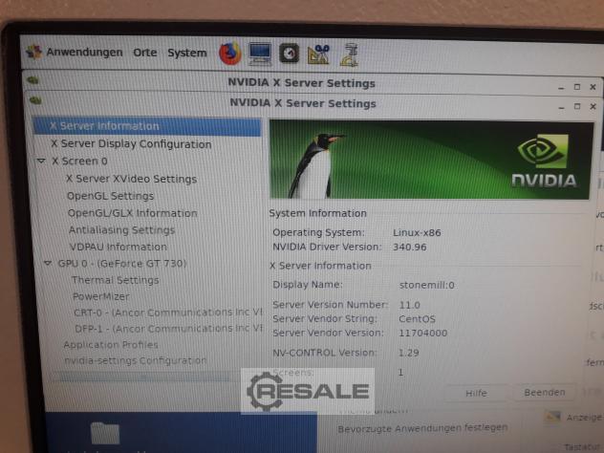Click the Anzeige icon in background window
Screen dimensions: 604x453
pos(552,417)
